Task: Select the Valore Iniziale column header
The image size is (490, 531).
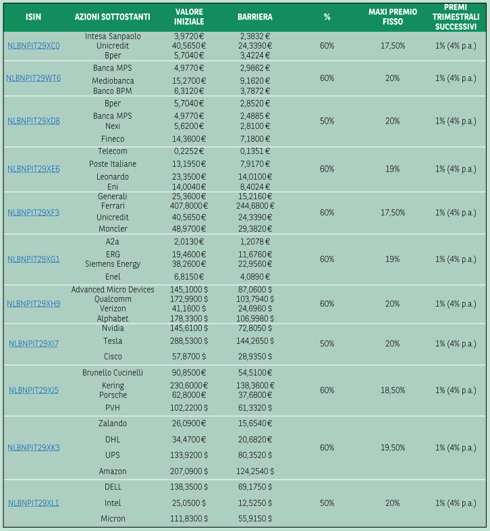Action: [x=189, y=17]
